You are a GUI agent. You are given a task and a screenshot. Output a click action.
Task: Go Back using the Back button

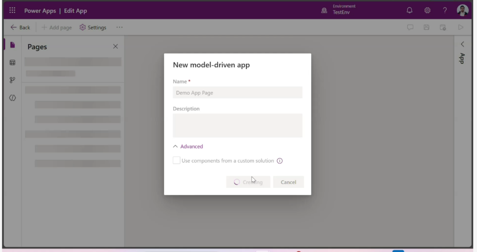tap(20, 27)
